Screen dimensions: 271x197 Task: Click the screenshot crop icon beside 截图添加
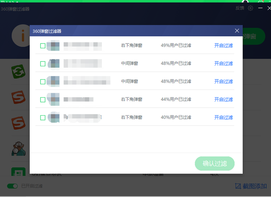238,186
